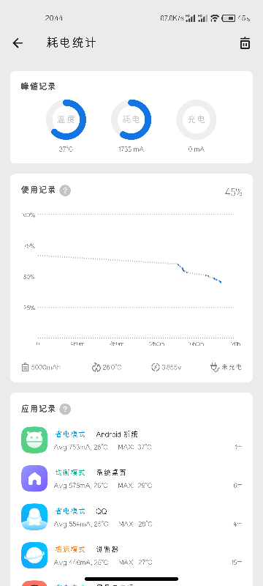Open the help icon beside 使用记录

(65, 190)
